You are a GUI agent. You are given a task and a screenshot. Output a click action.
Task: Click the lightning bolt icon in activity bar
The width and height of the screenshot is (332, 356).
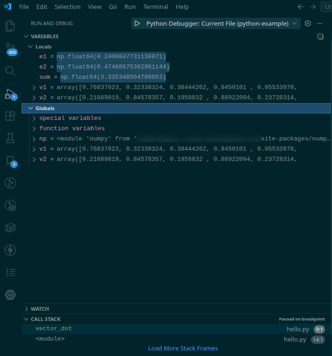coord(10,250)
